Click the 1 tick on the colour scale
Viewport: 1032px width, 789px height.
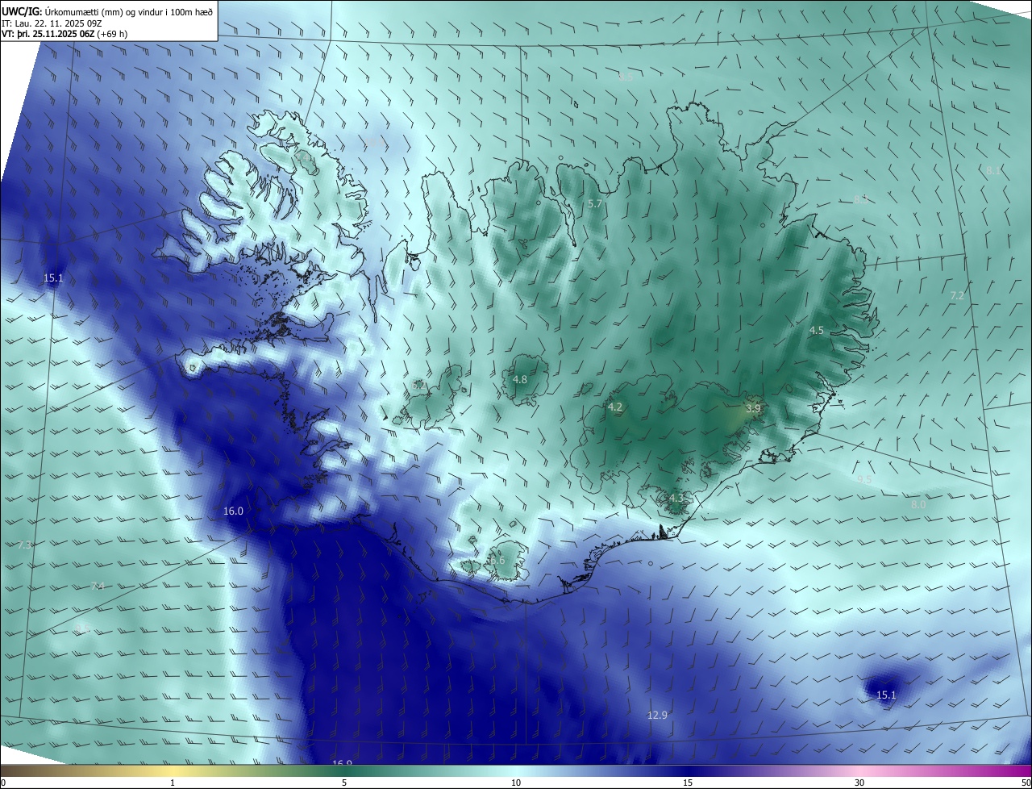173,783
